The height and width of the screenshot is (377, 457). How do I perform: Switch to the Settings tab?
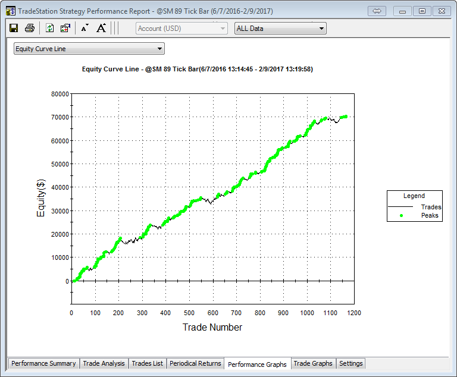point(350,363)
